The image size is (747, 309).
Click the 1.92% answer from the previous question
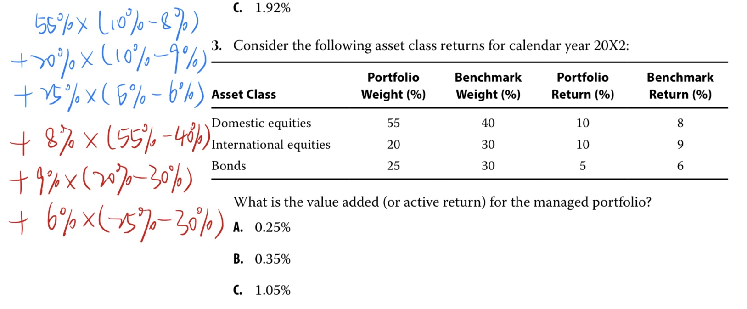[263, 8]
